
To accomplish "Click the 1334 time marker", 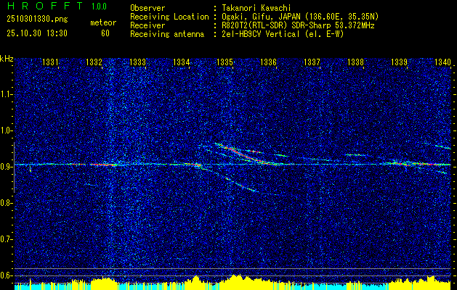I will [x=181, y=62].
